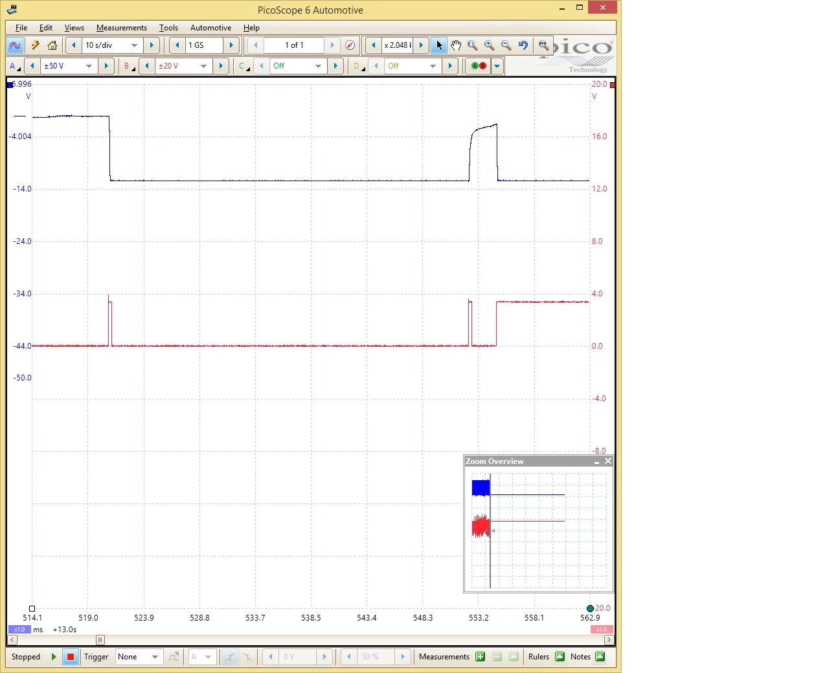This screenshot has width=838, height=673.
Task: Select the Scope Mode waveform icon
Action: coord(15,45)
